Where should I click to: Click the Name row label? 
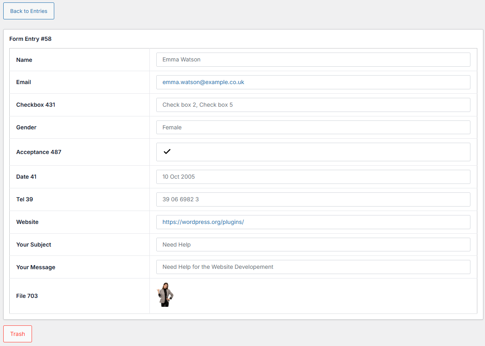click(24, 60)
